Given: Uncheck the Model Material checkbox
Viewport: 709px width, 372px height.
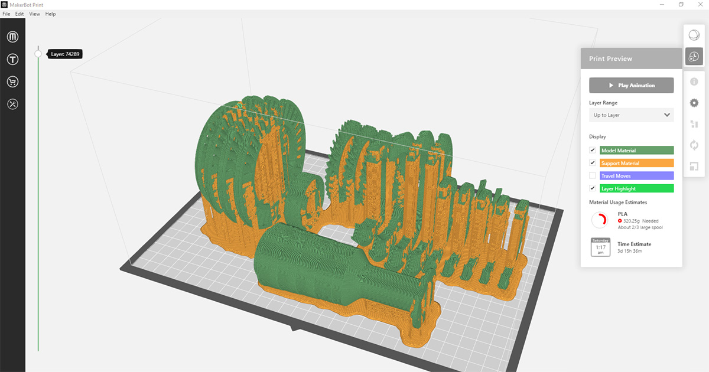Looking at the screenshot, I should [x=593, y=151].
